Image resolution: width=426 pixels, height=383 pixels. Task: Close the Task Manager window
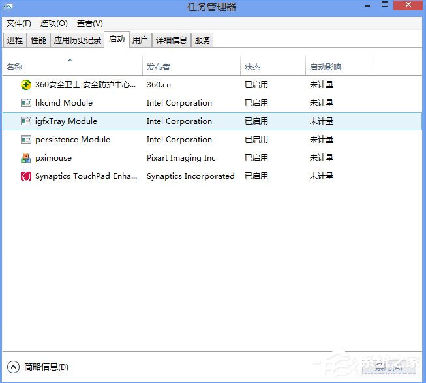click(408, 5)
